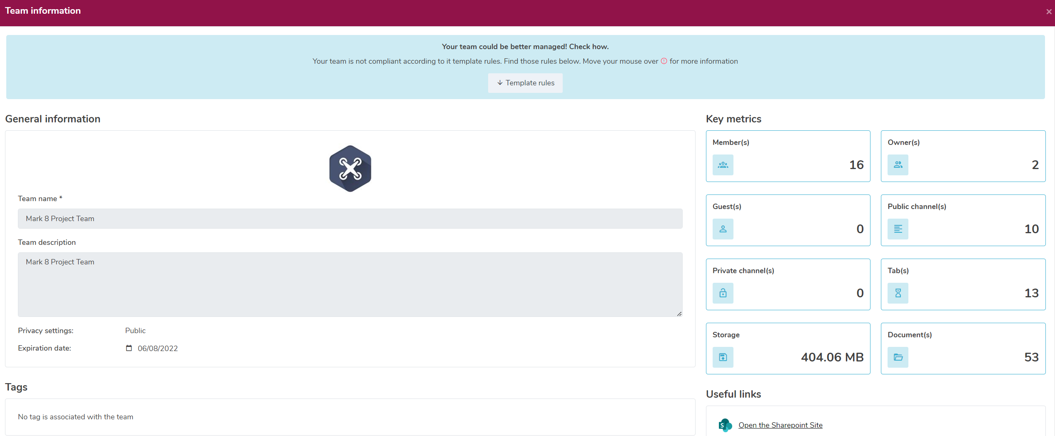Click the Public channels list icon
Viewport: 1055px width, 436px height.
coord(898,229)
